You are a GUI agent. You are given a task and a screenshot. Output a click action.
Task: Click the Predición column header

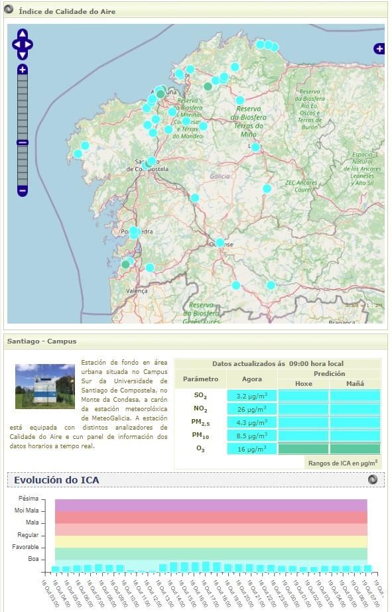(x=329, y=373)
